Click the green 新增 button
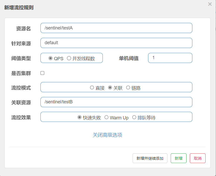The image size is (216, 176). (x=179, y=158)
